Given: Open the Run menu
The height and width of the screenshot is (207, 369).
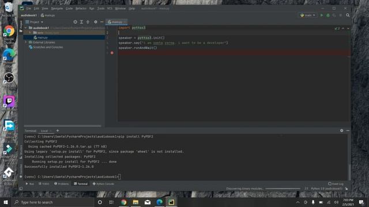Looking at the screenshot, I should (x=92, y=9).
